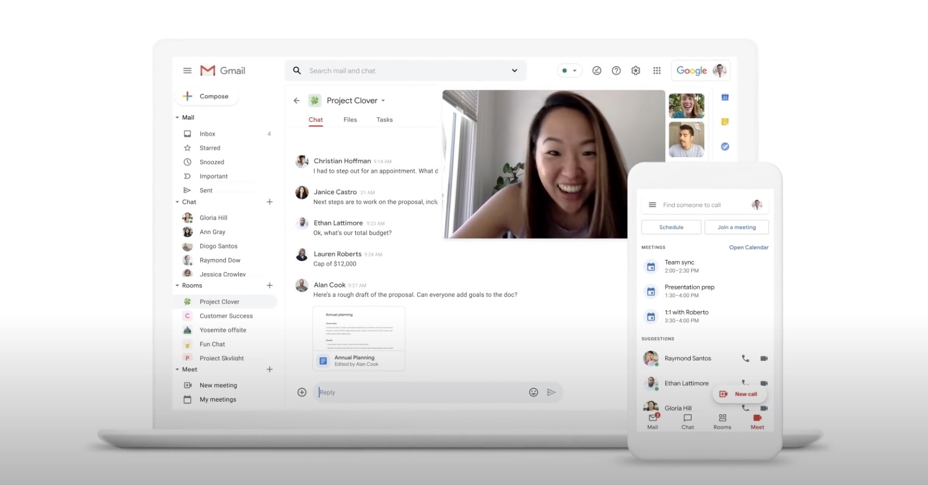Expand the search options dropdown arrow
928x485 pixels.
[x=514, y=71]
